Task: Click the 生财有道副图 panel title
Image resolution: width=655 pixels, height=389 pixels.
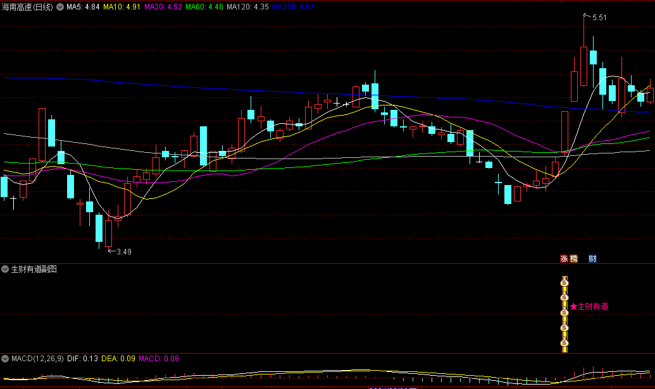Action: coord(34,269)
